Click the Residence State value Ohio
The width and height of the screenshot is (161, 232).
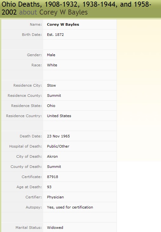(x=51, y=106)
